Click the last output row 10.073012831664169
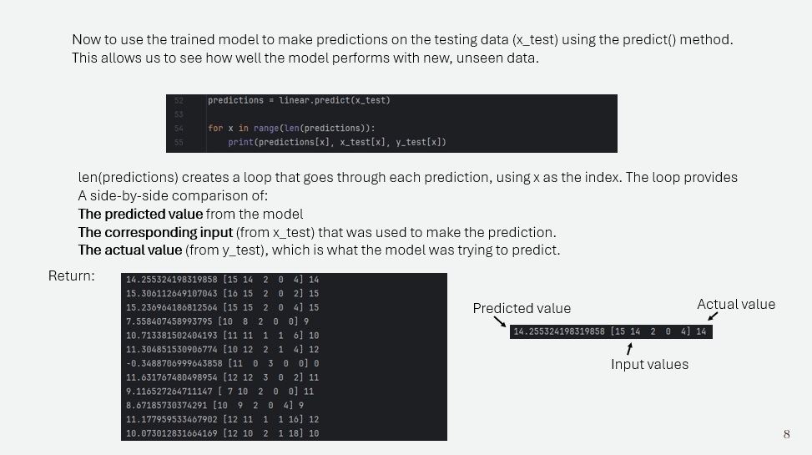 tap(223, 433)
